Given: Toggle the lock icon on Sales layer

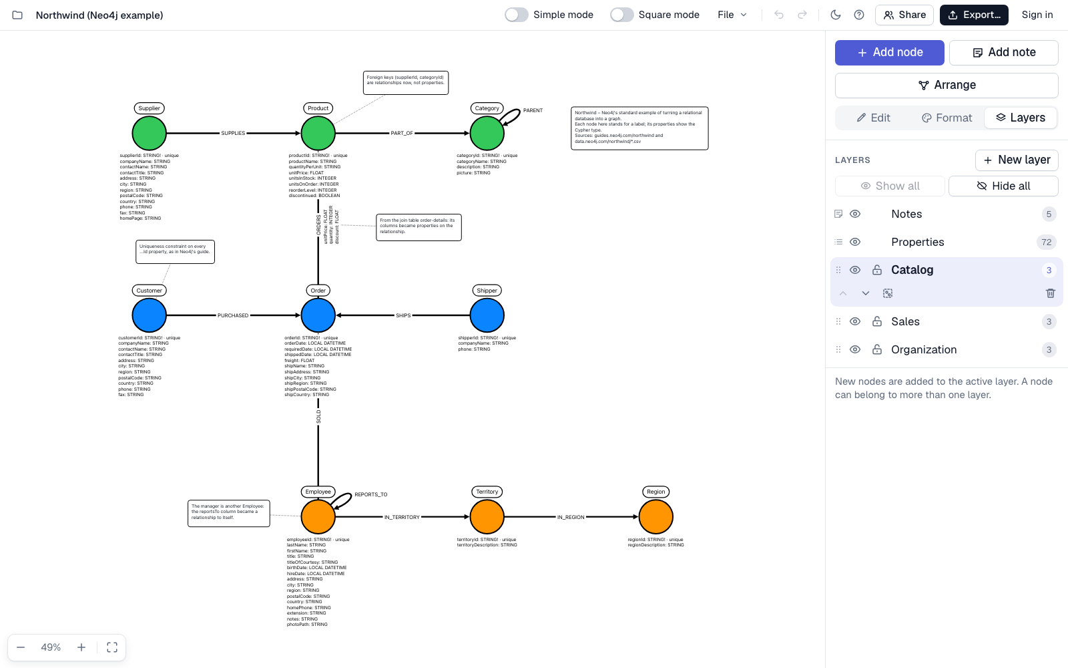Looking at the screenshot, I should point(877,321).
